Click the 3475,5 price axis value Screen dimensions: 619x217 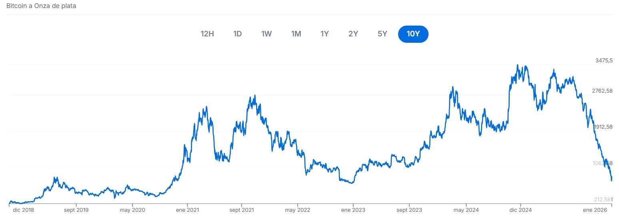click(604, 60)
